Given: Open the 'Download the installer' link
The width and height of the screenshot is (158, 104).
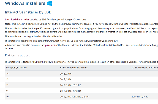Looking at the screenshot, I should click(17, 19).
